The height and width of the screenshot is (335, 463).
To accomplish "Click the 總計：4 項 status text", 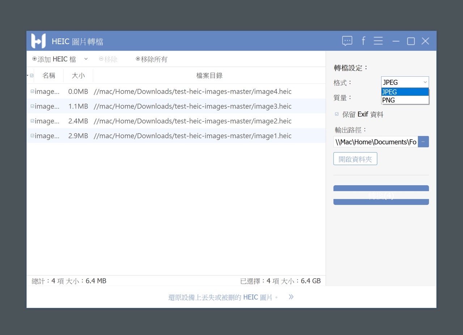I will pyautogui.click(x=48, y=281).
